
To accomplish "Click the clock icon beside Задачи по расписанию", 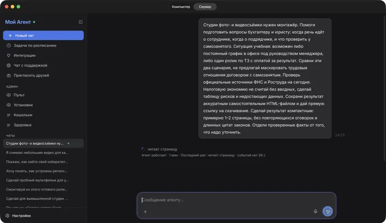I will coord(9,45).
